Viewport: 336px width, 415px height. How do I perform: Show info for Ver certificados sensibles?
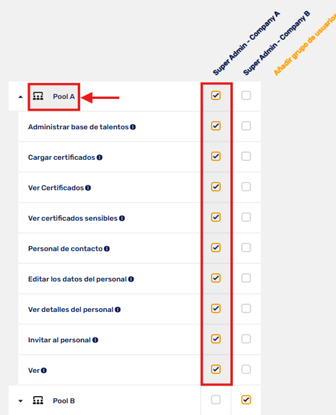point(122,219)
